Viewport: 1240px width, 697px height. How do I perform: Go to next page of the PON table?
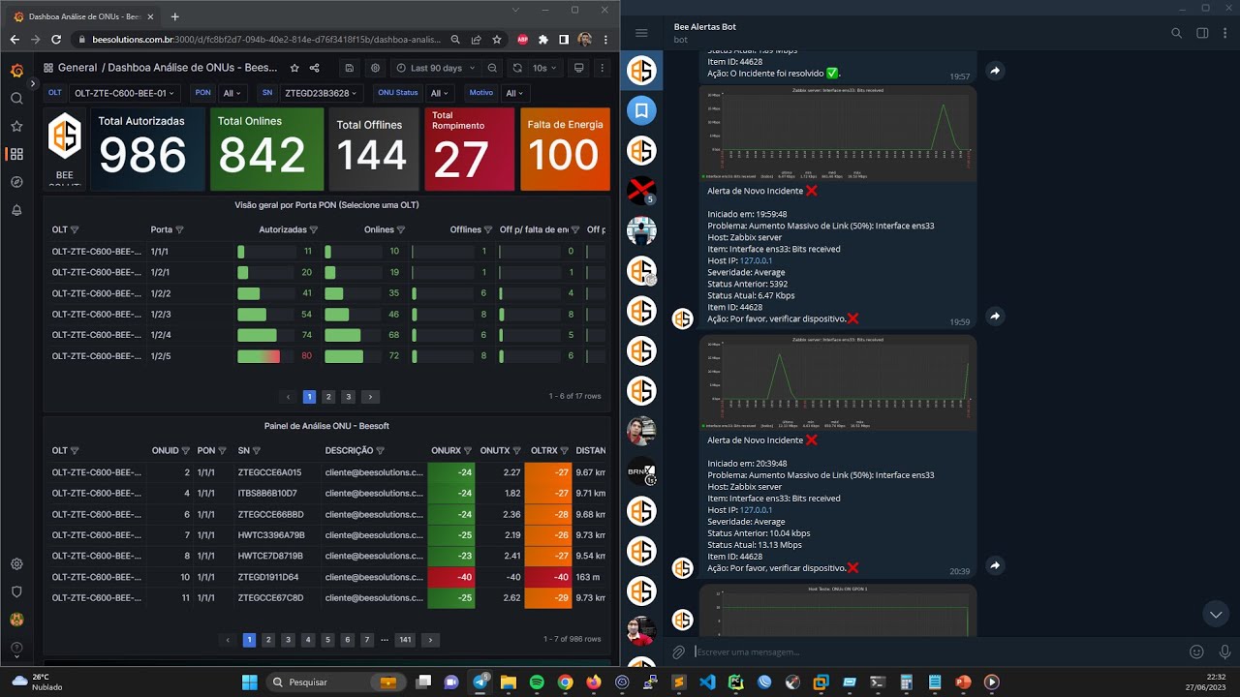(369, 397)
